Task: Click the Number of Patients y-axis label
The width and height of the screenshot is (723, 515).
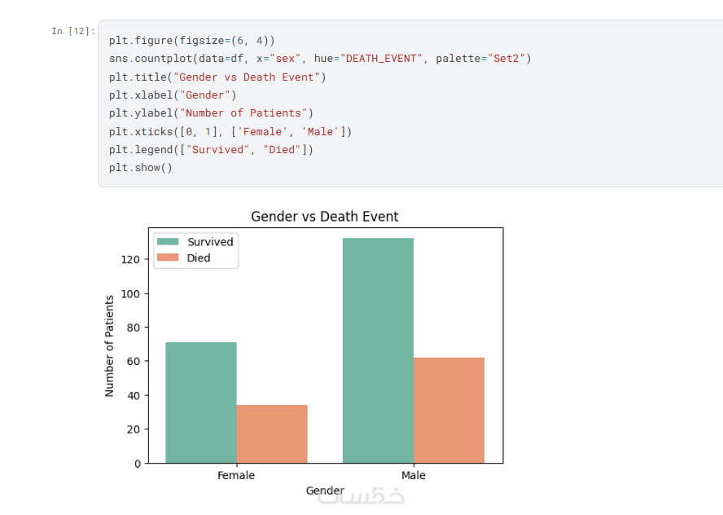Action: 110,346
